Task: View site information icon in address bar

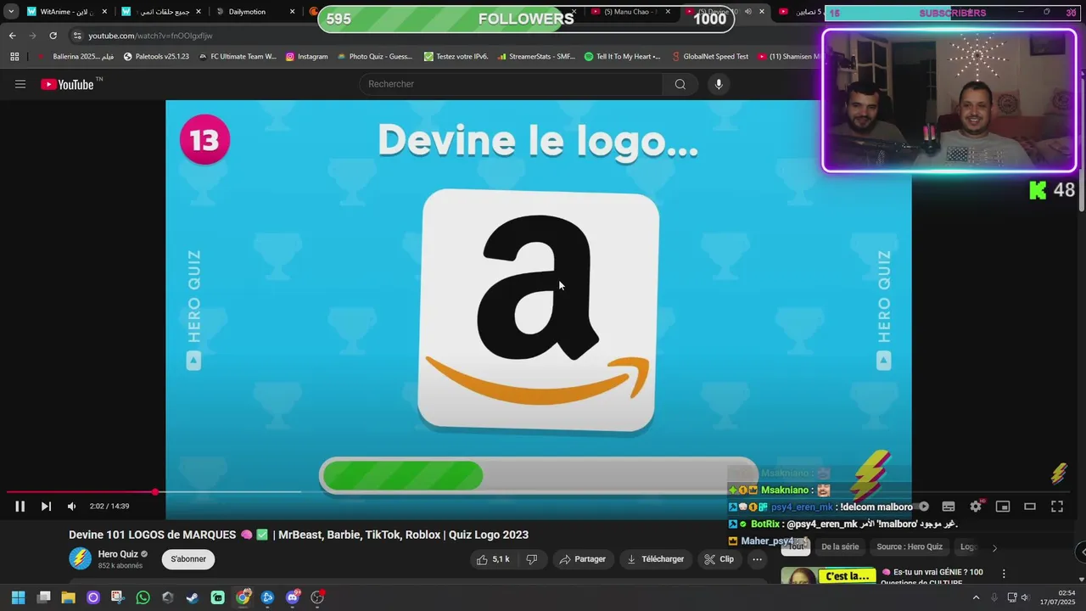Action: [x=77, y=36]
